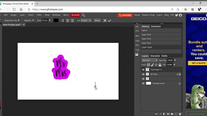Open Fill slider dropdown arrow
Image resolution: width=207 pixels, height=116 pixels.
point(174,65)
